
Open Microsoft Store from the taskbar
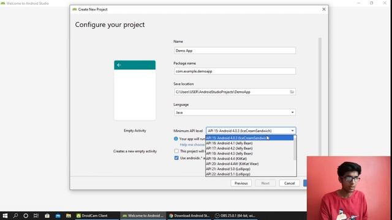[x=47, y=216]
